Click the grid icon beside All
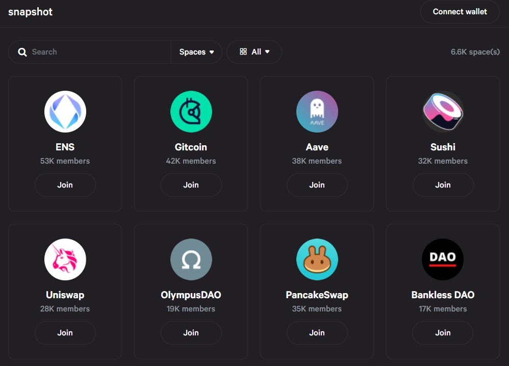This screenshot has height=366, width=509. click(243, 51)
